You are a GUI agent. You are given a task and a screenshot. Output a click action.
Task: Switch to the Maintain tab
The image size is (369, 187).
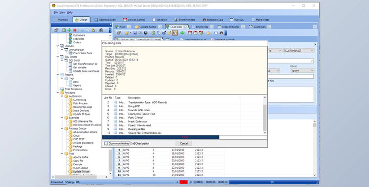[x=61, y=20]
